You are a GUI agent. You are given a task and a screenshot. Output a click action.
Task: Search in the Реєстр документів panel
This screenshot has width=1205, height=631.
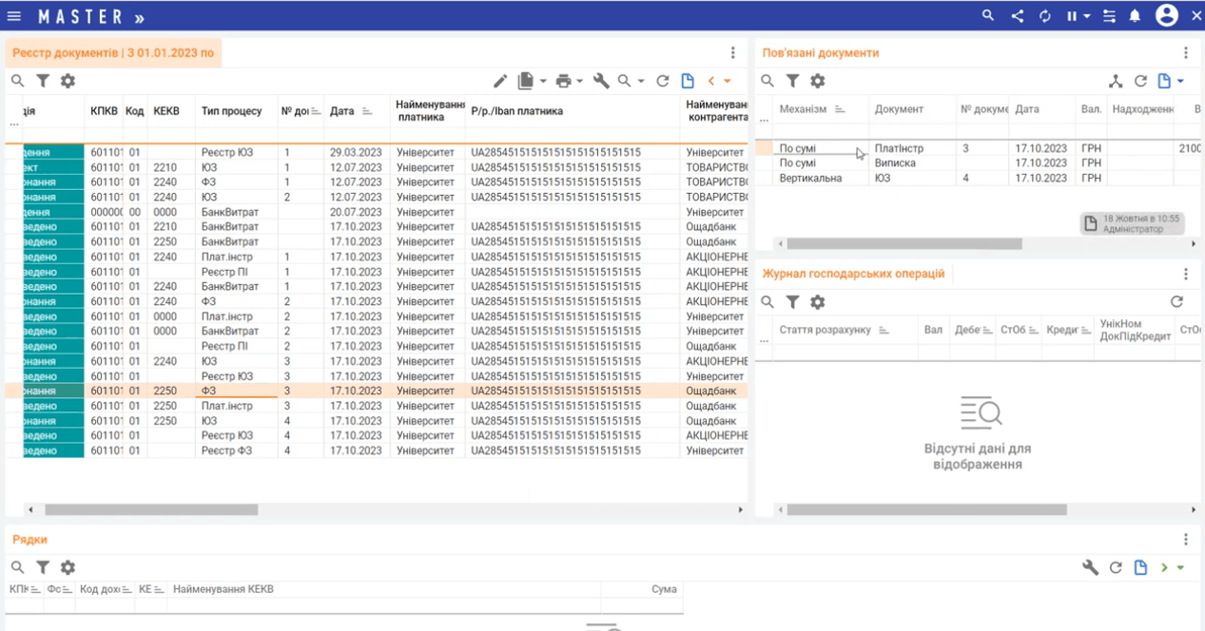pyautogui.click(x=18, y=82)
